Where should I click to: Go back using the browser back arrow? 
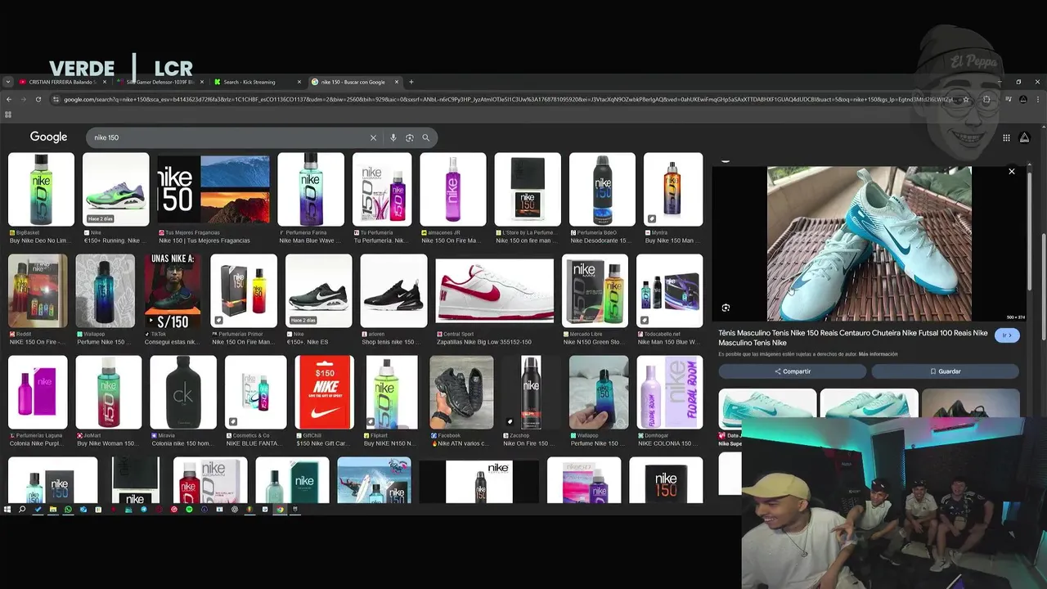click(x=9, y=100)
